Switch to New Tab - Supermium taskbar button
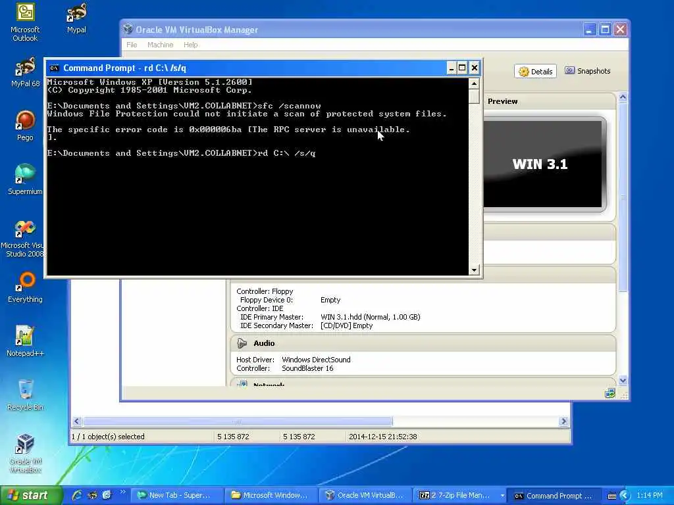Screen dimensions: 674x505 [x=176, y=495]
